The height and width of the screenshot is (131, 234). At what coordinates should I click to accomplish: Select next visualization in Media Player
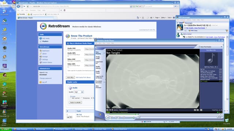pyautogui.click(x=112, y=110)
